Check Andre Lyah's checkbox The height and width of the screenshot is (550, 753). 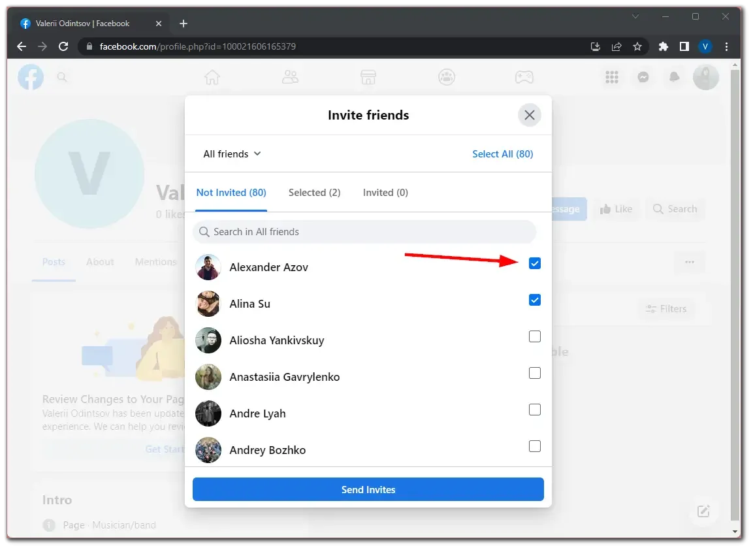point(534,410)
